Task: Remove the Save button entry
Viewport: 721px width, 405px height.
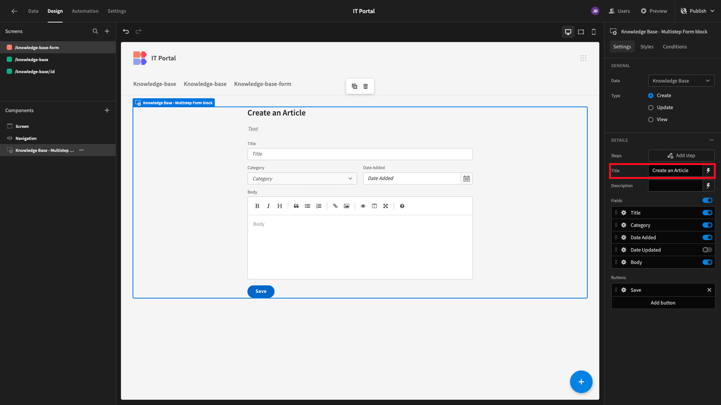Action: (x=709, y=290)
